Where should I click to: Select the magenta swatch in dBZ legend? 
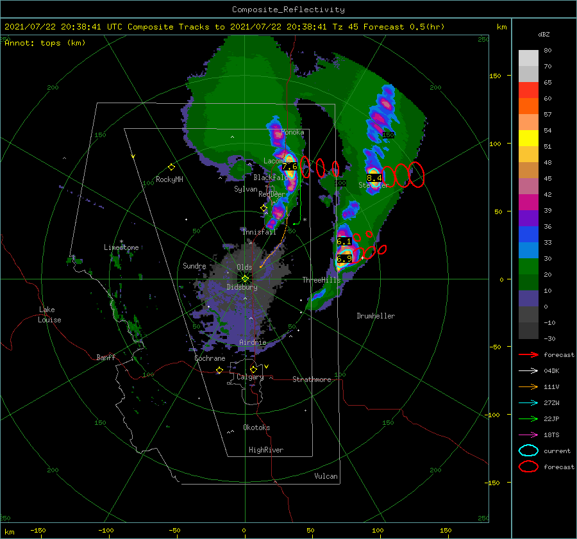(x=528, y=203)
